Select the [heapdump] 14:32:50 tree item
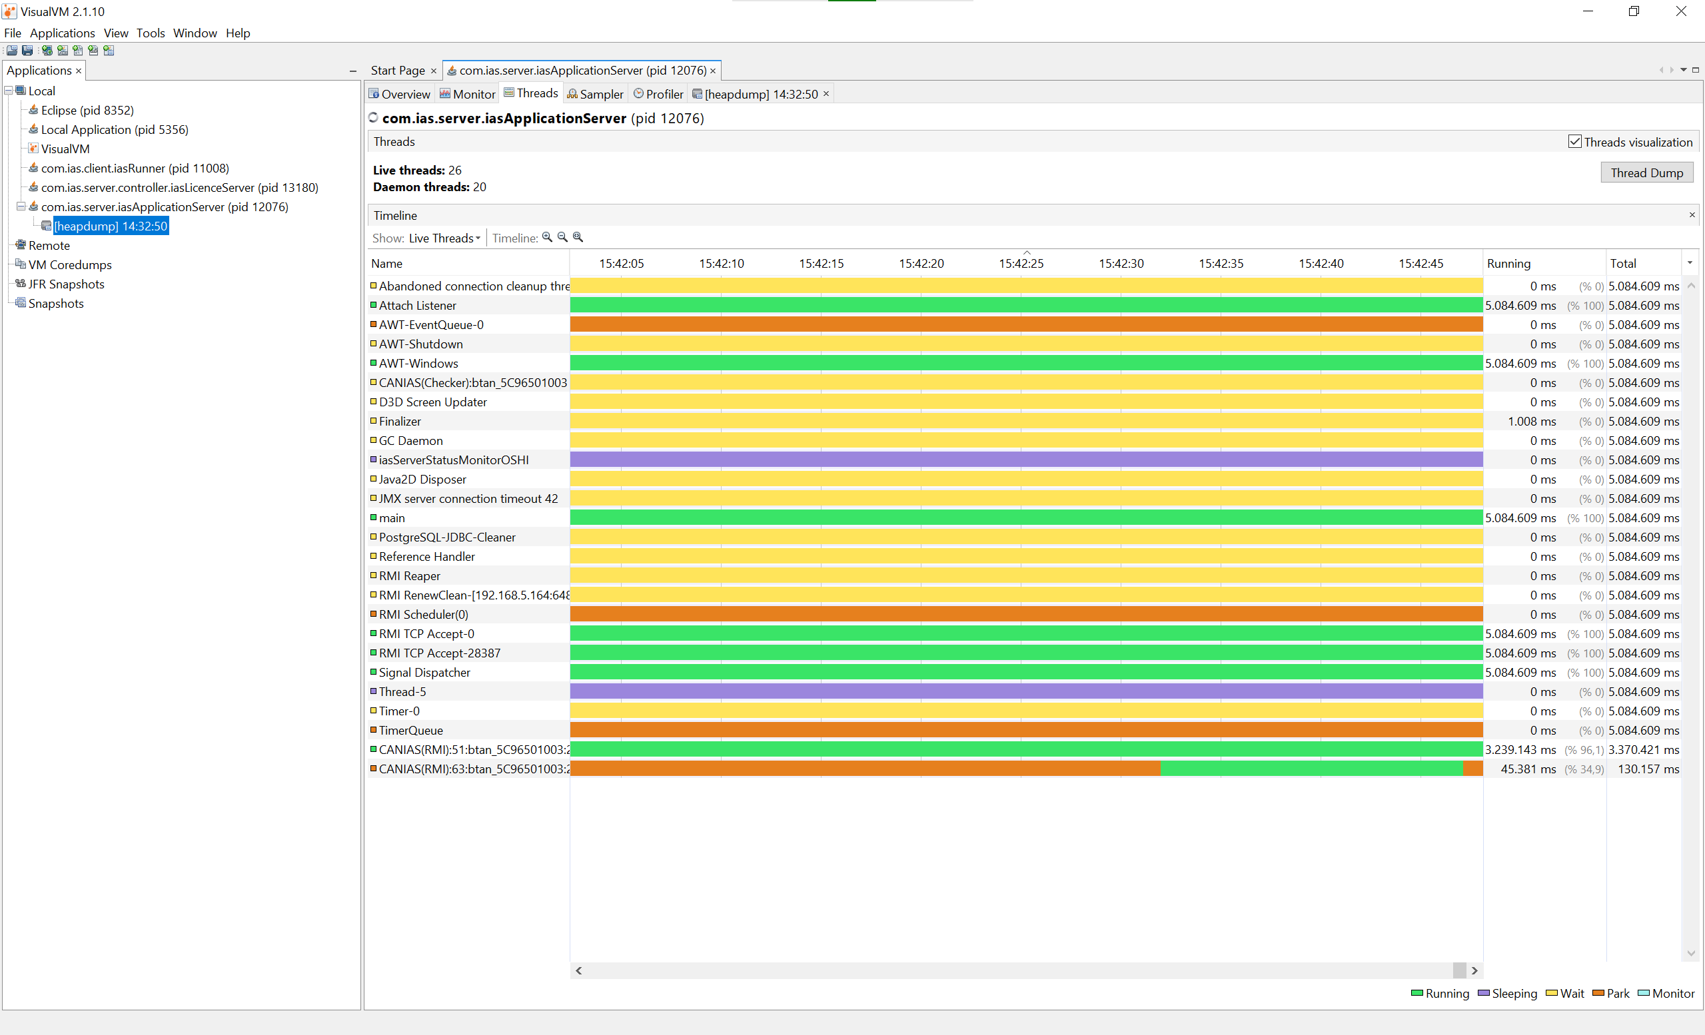Viewport: 1705px width, 1035px height. [111, 226]
